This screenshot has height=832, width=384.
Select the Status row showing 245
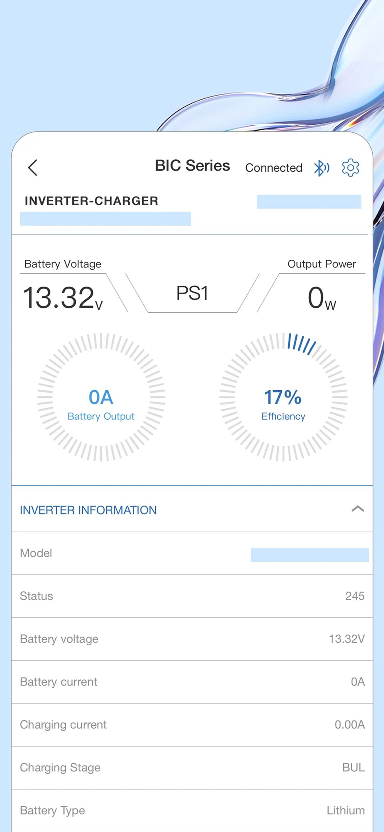coord(192,596)
